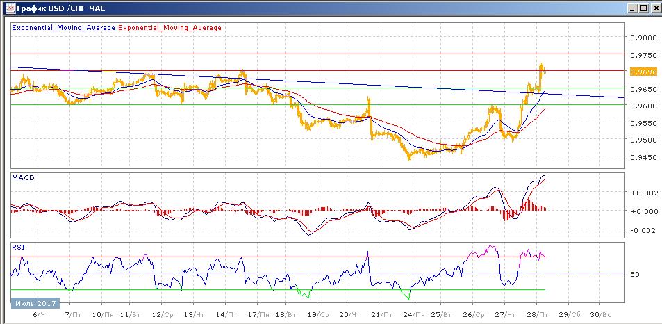Select the blue Exponential_Moving_Average label
Screen dimensions: 662x324
pyautogui.click(x=64, y=28)
